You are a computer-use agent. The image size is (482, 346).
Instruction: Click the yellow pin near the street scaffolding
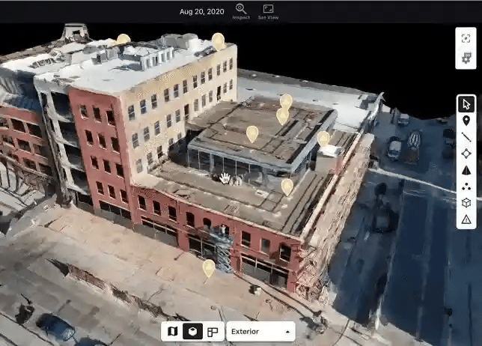[209, 267]
